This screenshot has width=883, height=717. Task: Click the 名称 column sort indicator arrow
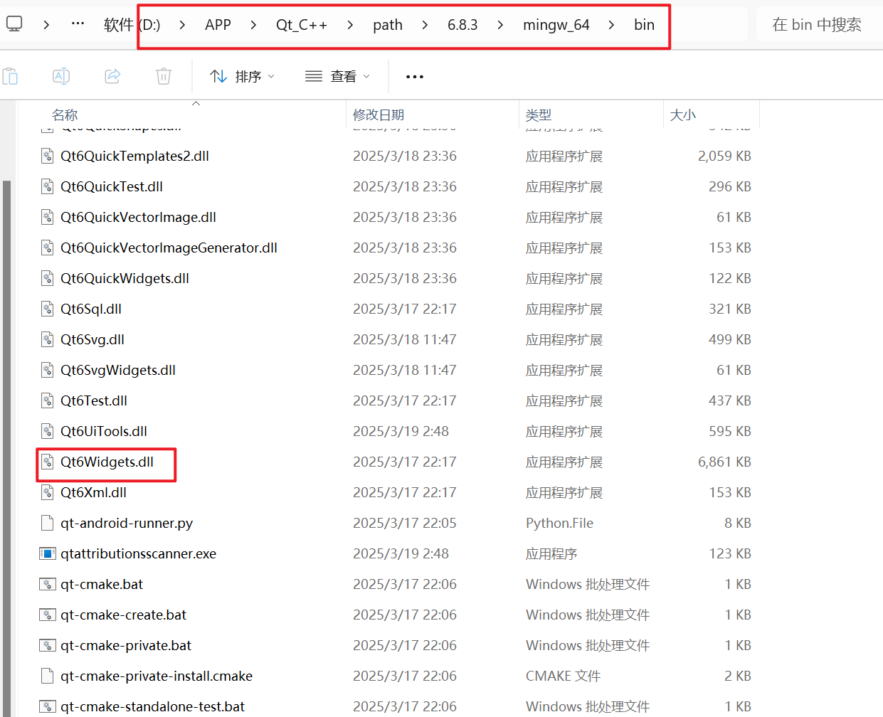point(196,103)
